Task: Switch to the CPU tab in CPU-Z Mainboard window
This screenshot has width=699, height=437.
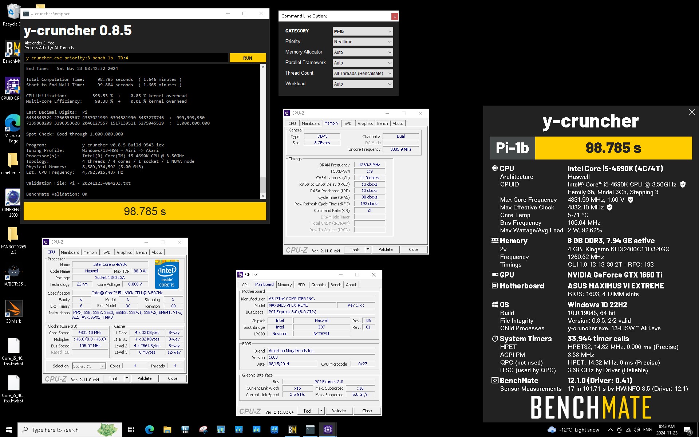Action: click(246, 285)
